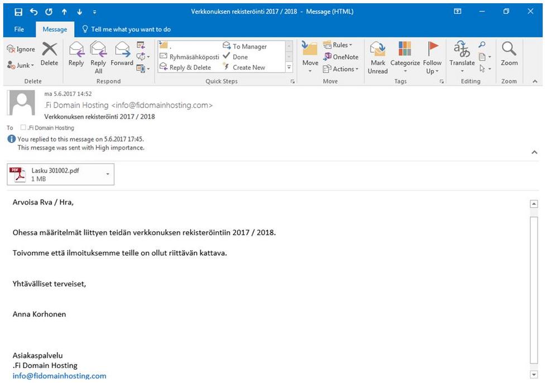Image resolution: width=547 pixels, height=383 pixels.
Task: Click Reply All button
Action: tap(98, 58)
